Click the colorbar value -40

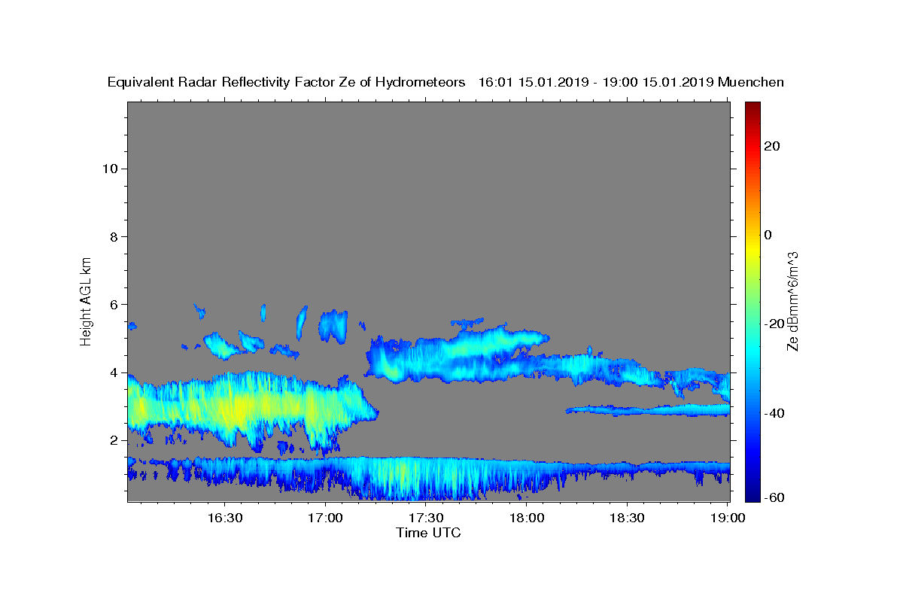pos(775,412)
